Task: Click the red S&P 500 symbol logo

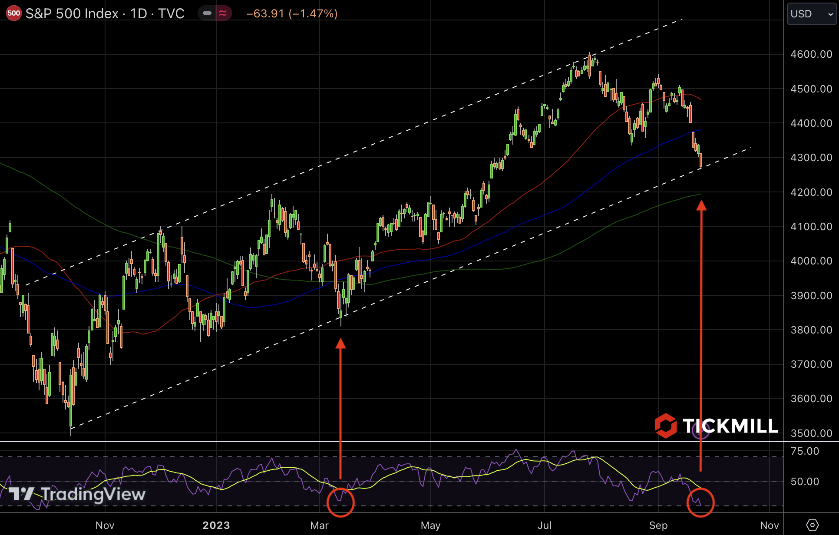Action: (x=13, y=13)
